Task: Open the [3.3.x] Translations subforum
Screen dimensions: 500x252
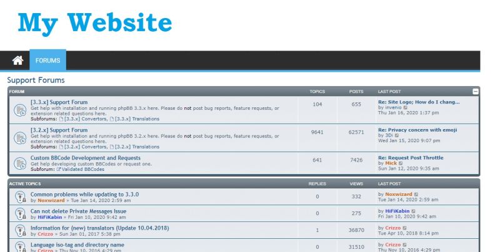Action: coord(137,119)
